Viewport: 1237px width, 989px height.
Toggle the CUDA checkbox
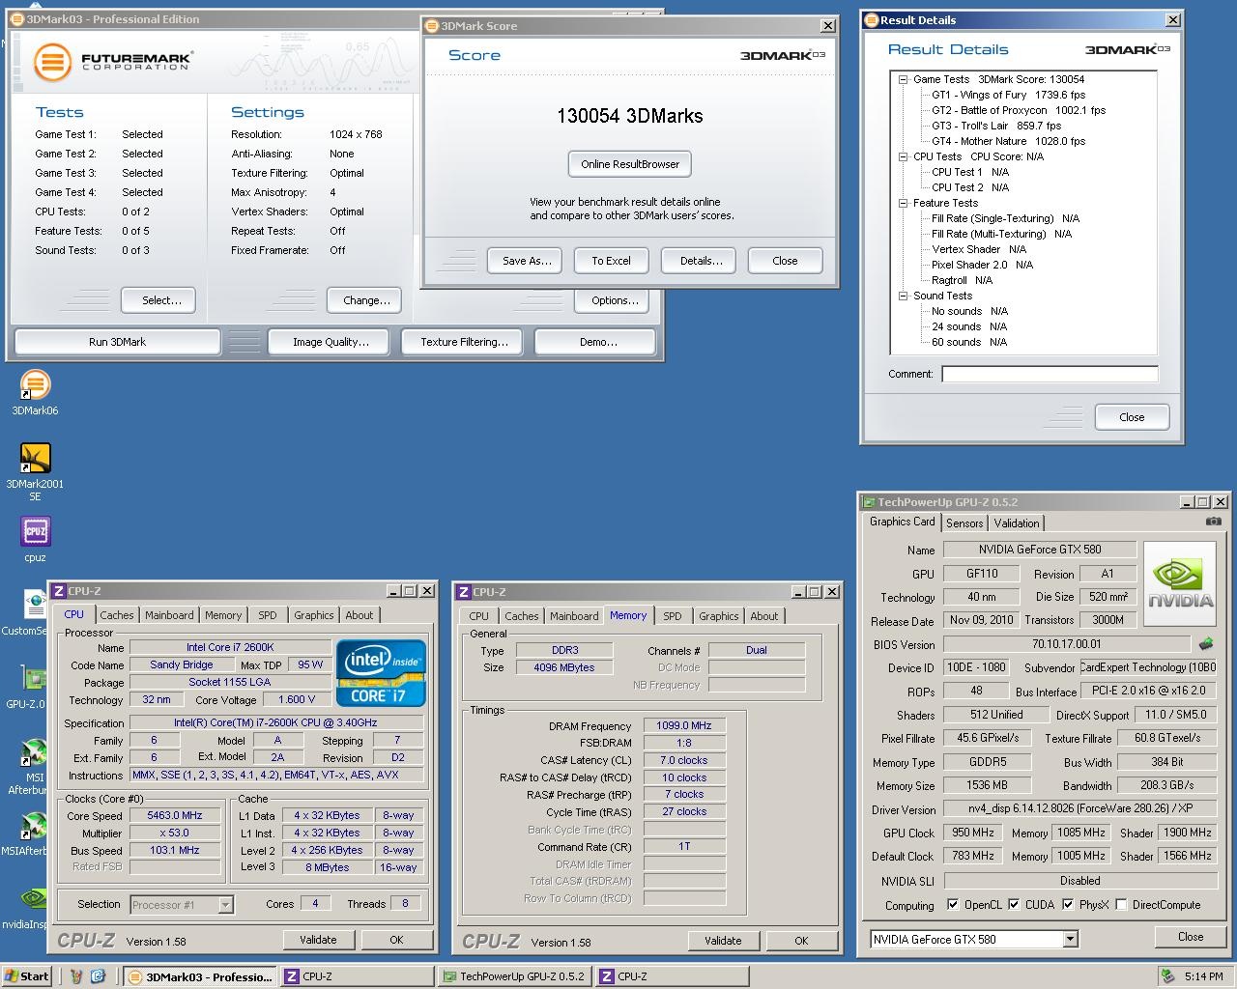pyautogui.click(x=1014, y=905)
